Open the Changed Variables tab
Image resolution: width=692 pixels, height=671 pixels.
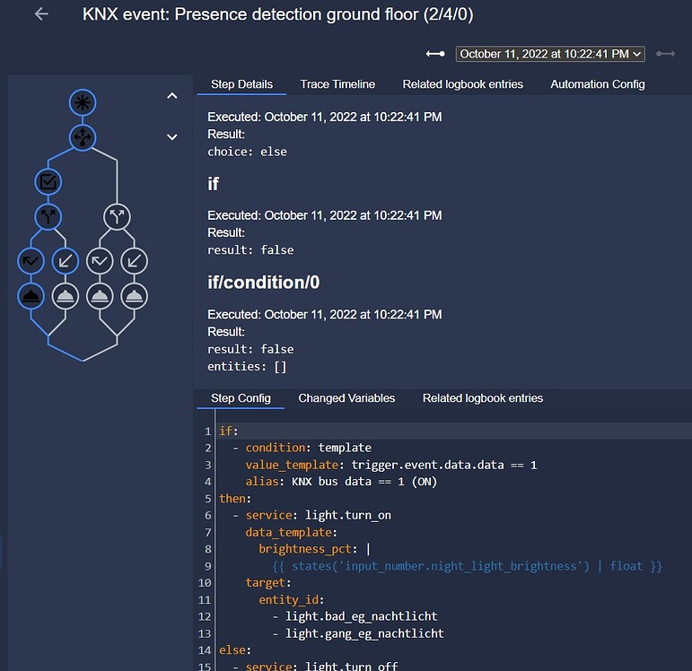[346, 398]
